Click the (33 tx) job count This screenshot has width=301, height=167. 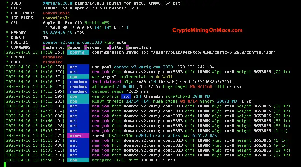282,121
